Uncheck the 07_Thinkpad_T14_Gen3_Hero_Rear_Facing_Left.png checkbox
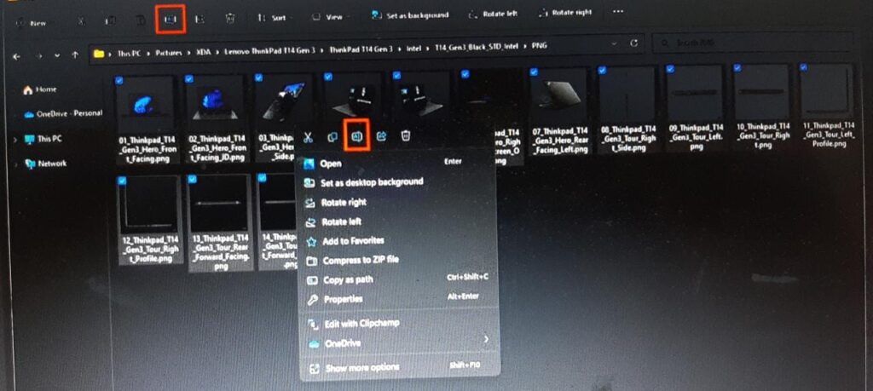873x391 pixels. pyautogui.click(x=534, y=72)
